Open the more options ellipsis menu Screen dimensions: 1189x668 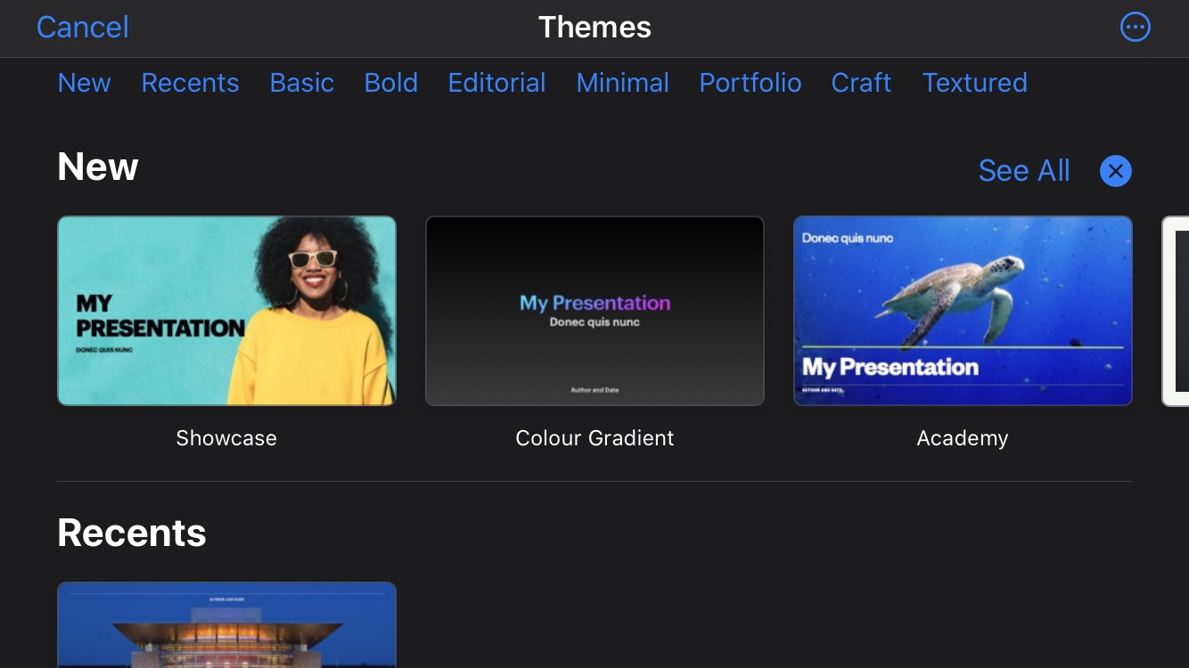coord(1135,28)
